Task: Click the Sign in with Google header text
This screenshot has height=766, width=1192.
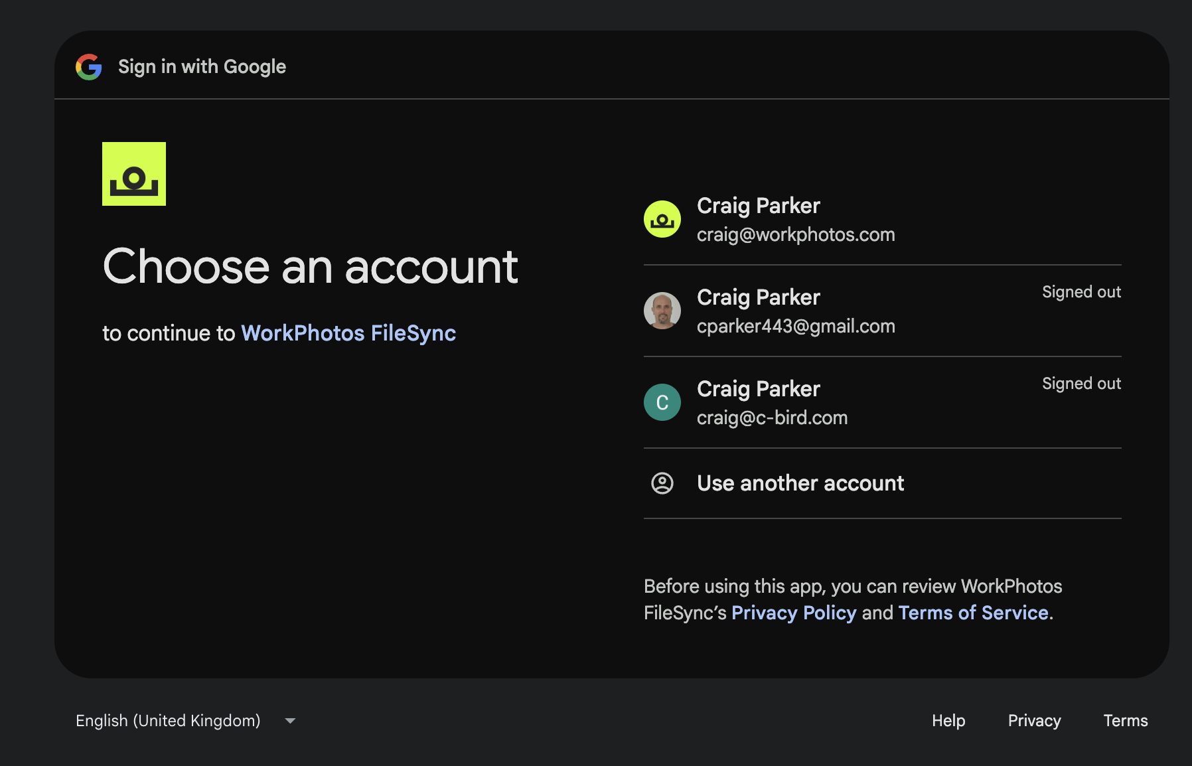Action: 202,67
